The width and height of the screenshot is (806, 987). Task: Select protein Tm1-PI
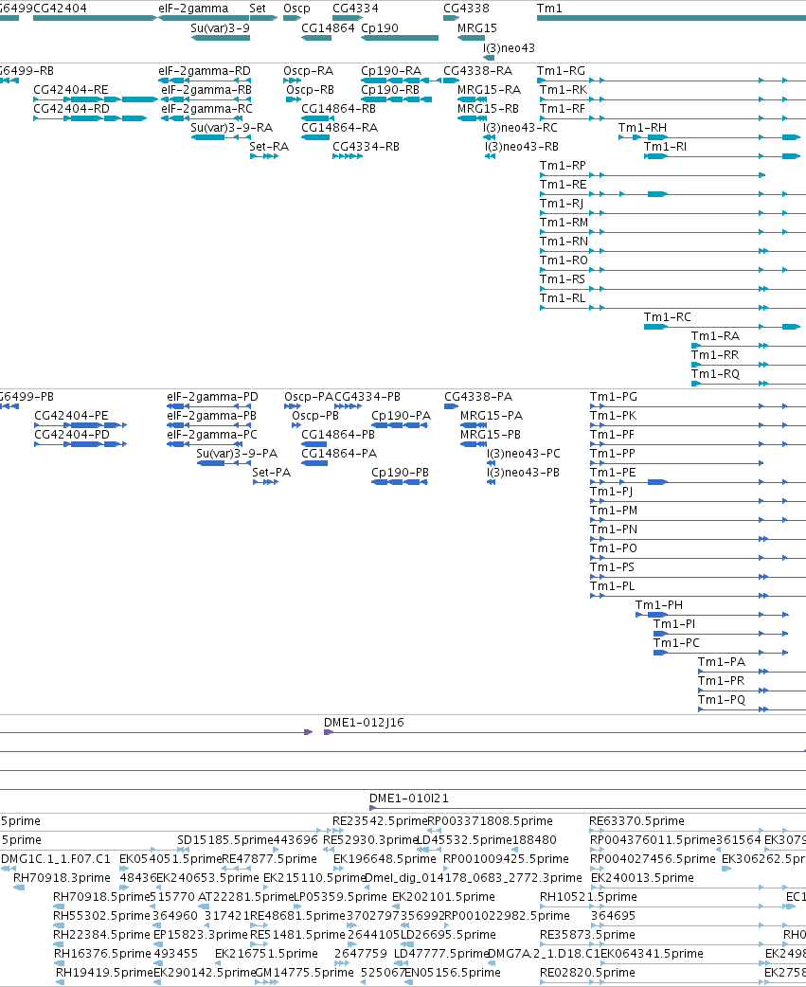(x=721, y=634)
